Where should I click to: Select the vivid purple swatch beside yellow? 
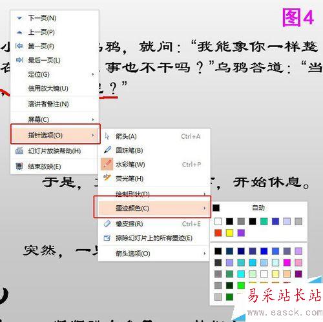241,233
